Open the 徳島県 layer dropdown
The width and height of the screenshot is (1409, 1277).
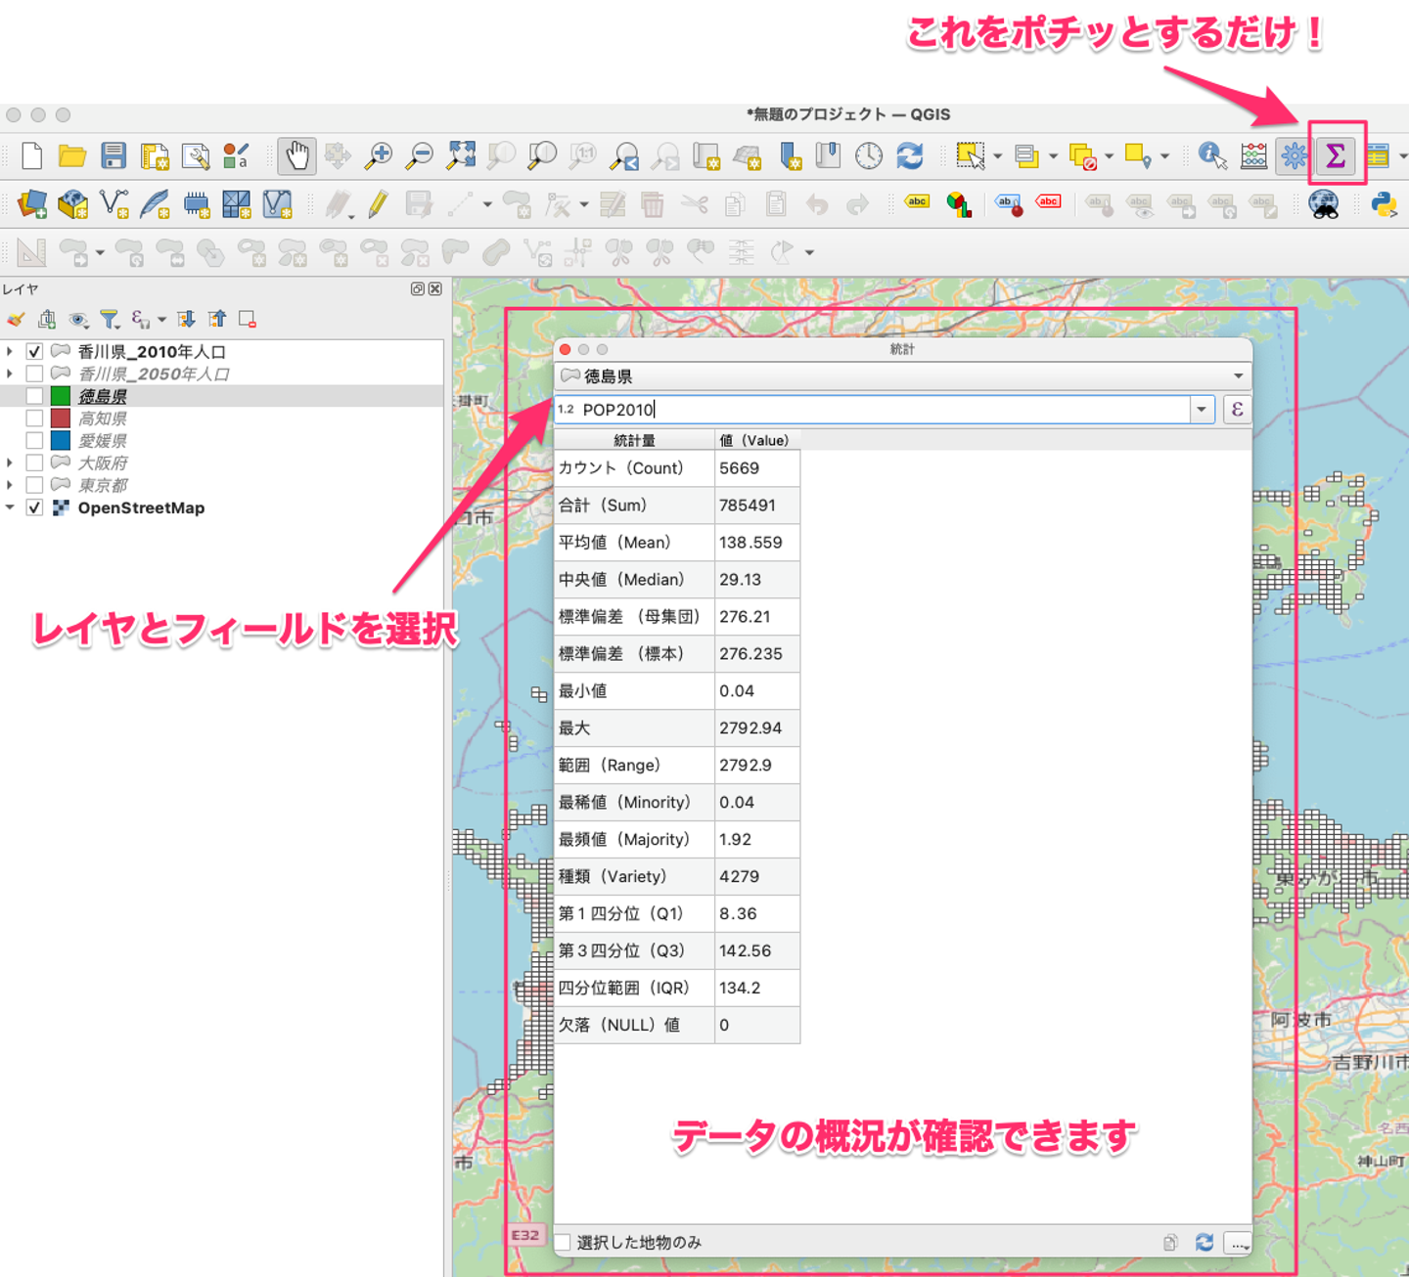coord(1238,376)
